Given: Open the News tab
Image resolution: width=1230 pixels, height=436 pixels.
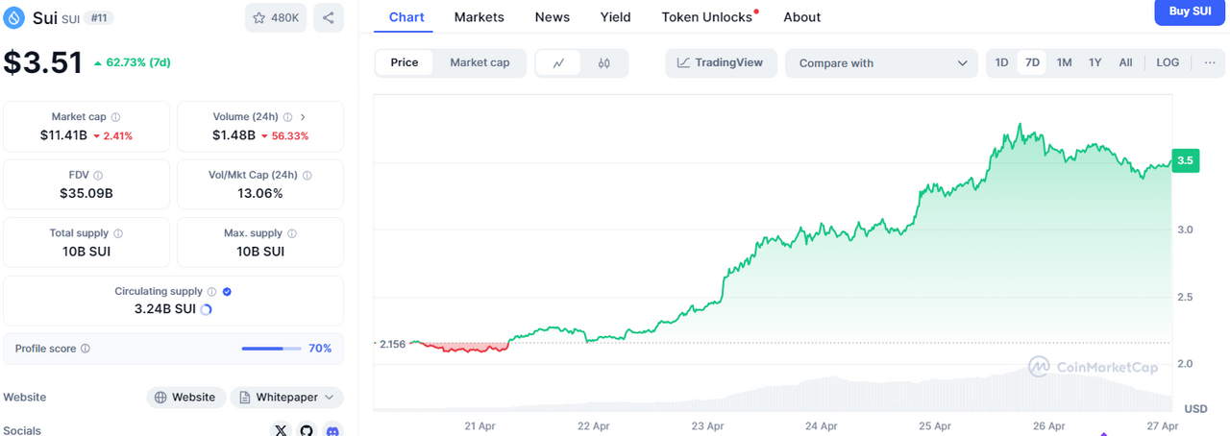Looking at the screenshot, I should click(x=553, y=17).
